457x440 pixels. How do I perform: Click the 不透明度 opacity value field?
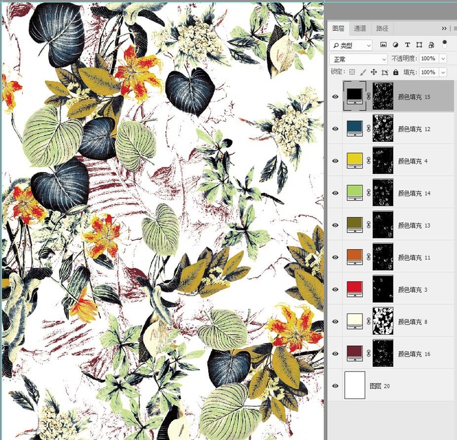430,59
